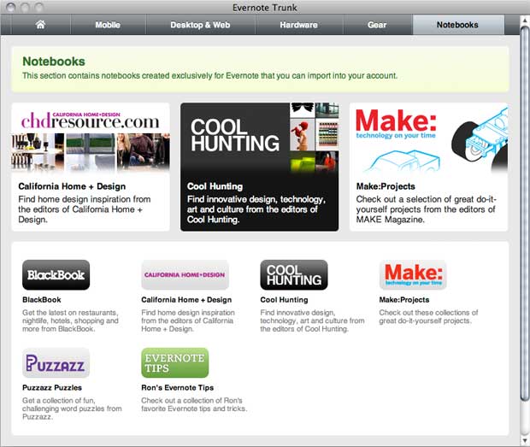Image resolution: width=530 pixels, height=447 pixels.
Task: Click the Puzzazz purple logo icon
Action: click(x=56, y=362)
